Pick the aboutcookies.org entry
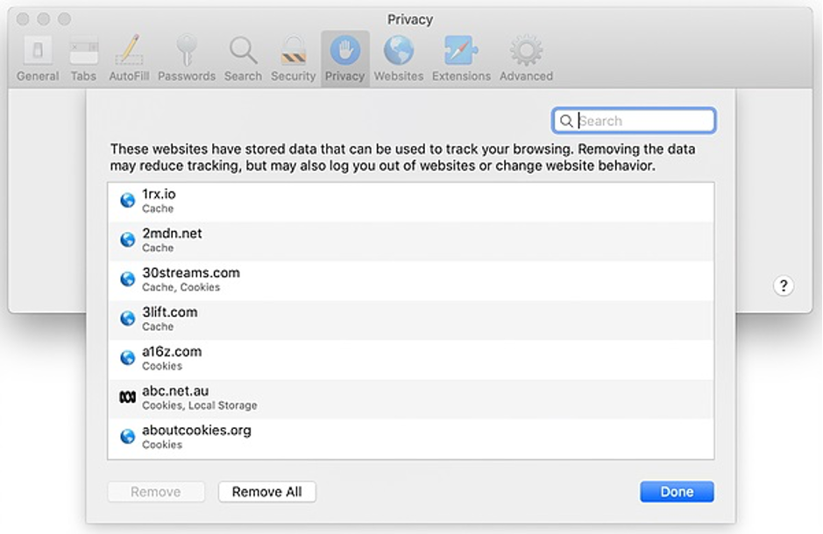Screen dimensions: 823x534 410,438
